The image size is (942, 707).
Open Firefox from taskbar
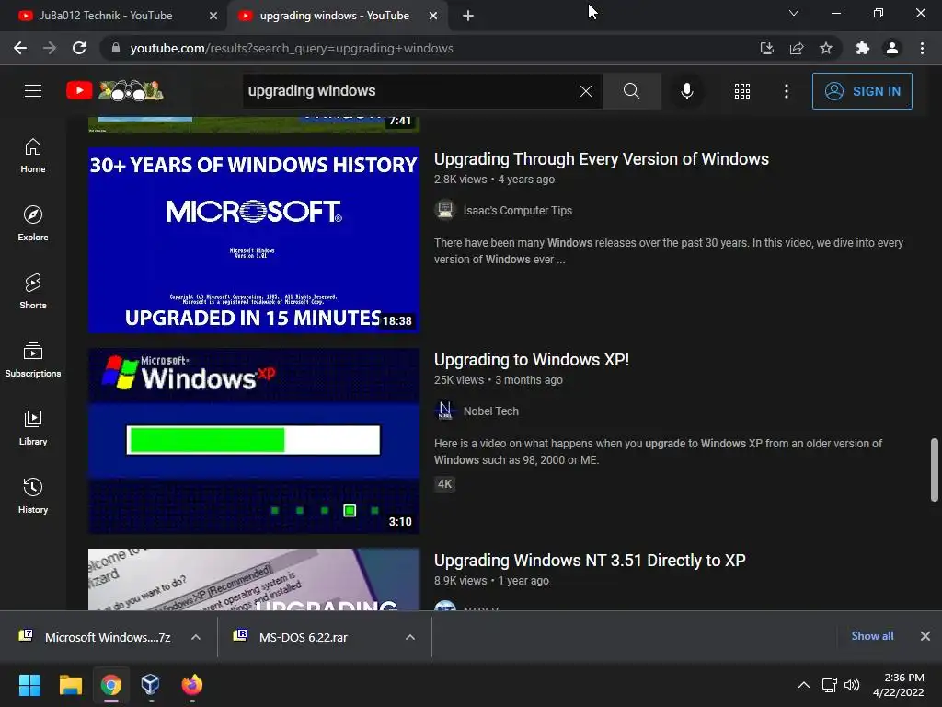point(191,685)
